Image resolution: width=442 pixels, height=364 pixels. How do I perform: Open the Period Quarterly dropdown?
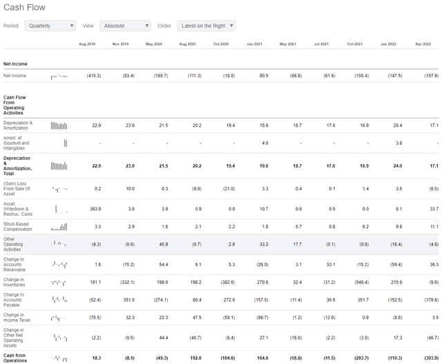[x=50, y=26]
